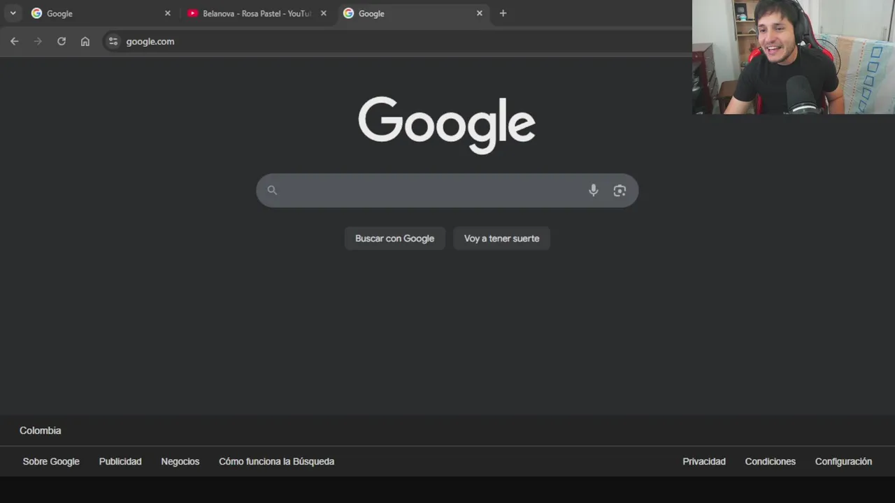Viewport: 895px width, 503px height.
Task: Click the YouTube favicon on Belanova tab
Action: pyautogui.click(x=192, y=13)
